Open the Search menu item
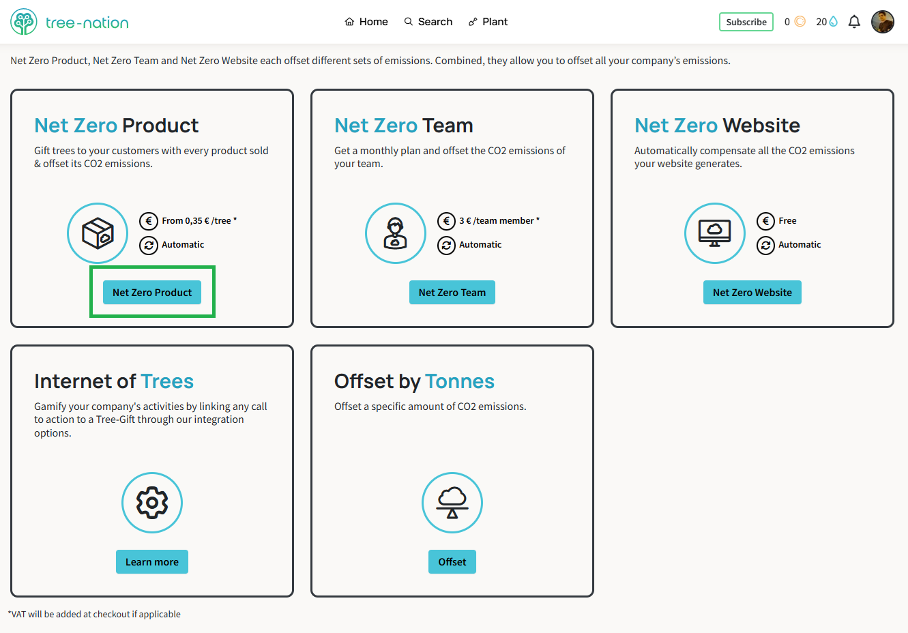This screenshot has height=633, width=908. coord(428,22)
